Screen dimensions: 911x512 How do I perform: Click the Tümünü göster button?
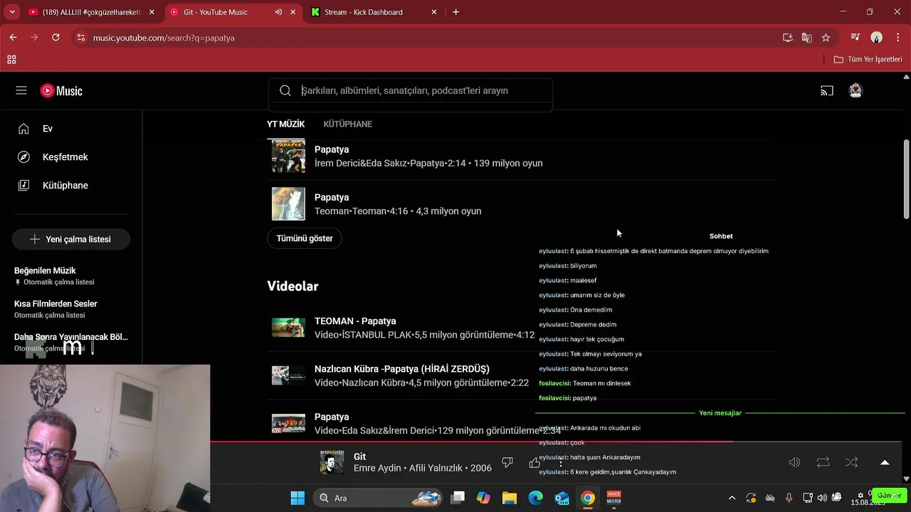pos(305,238)
